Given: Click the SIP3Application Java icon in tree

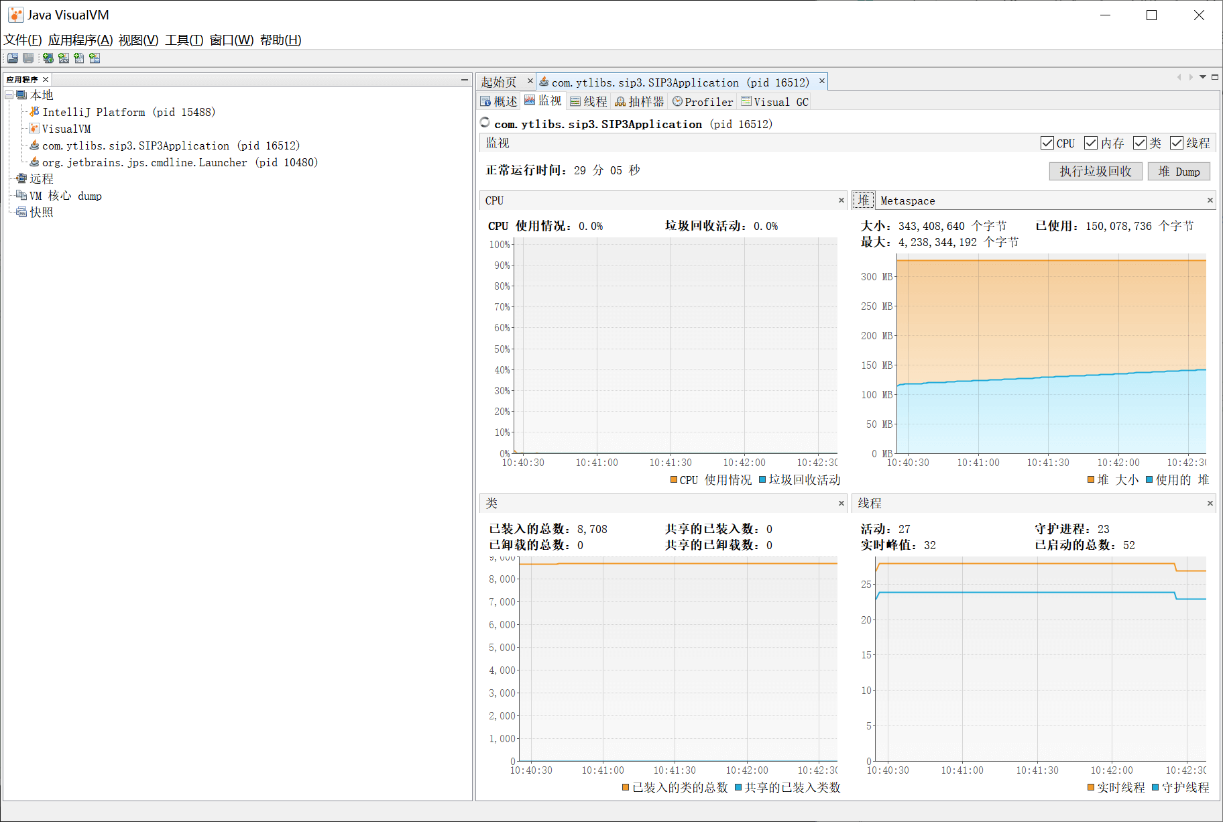Looking at the screenshot, I should 34,145.
